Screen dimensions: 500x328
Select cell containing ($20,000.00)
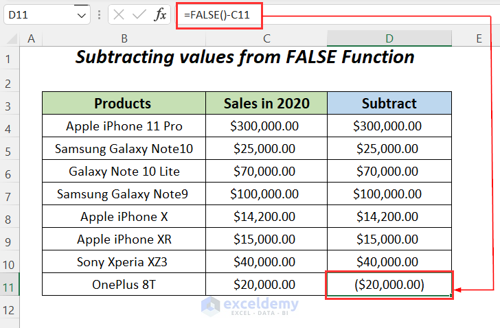pos(389,284)
